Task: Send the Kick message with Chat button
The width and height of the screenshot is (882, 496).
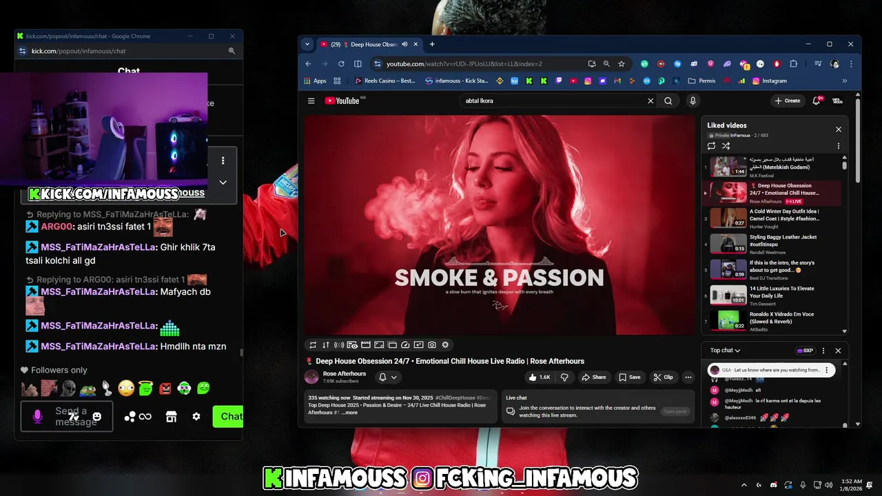Action: coord(228,416)
